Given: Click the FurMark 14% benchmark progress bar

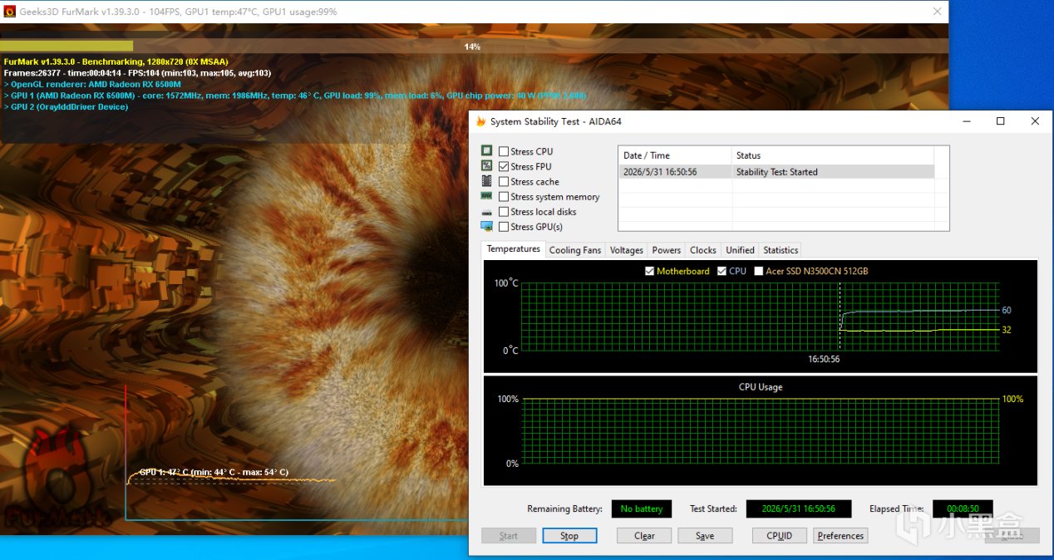Looking at the screenshot, I should click(x=474, y=47).
